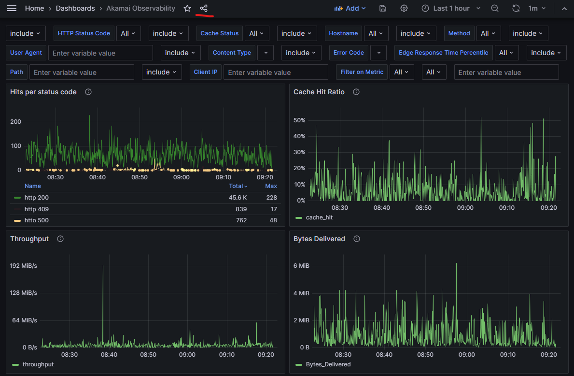Open dashboard settings gear

point(404,8)
